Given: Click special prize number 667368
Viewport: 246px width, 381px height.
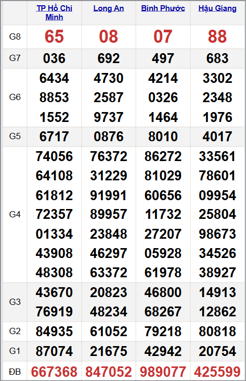Looking at the screenshot, I should click(54, 372).
